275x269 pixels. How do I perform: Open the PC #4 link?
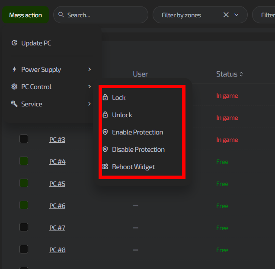click(57, 162)
